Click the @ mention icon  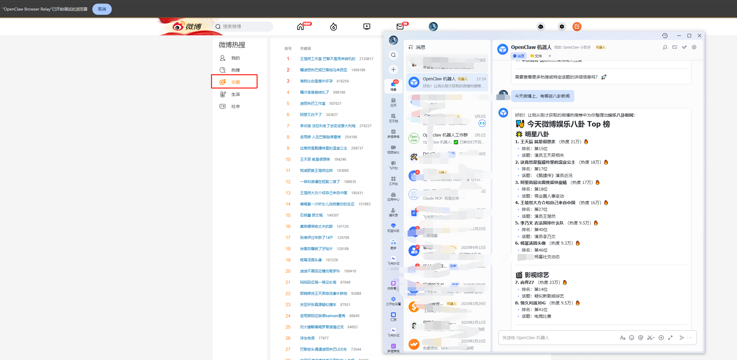[640, 338]
